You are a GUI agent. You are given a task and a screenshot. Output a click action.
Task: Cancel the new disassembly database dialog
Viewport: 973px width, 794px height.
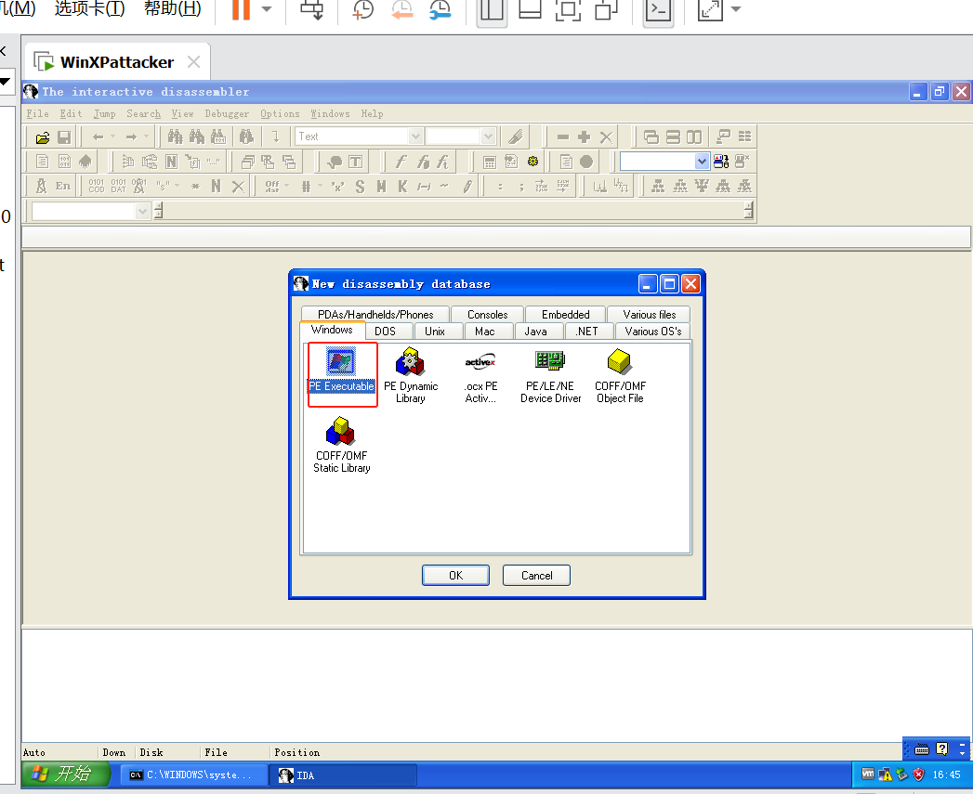point(537,575)
